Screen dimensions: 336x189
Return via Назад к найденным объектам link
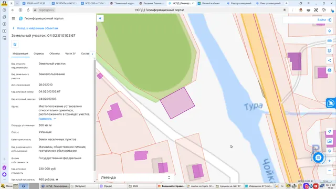pos(35,28)
